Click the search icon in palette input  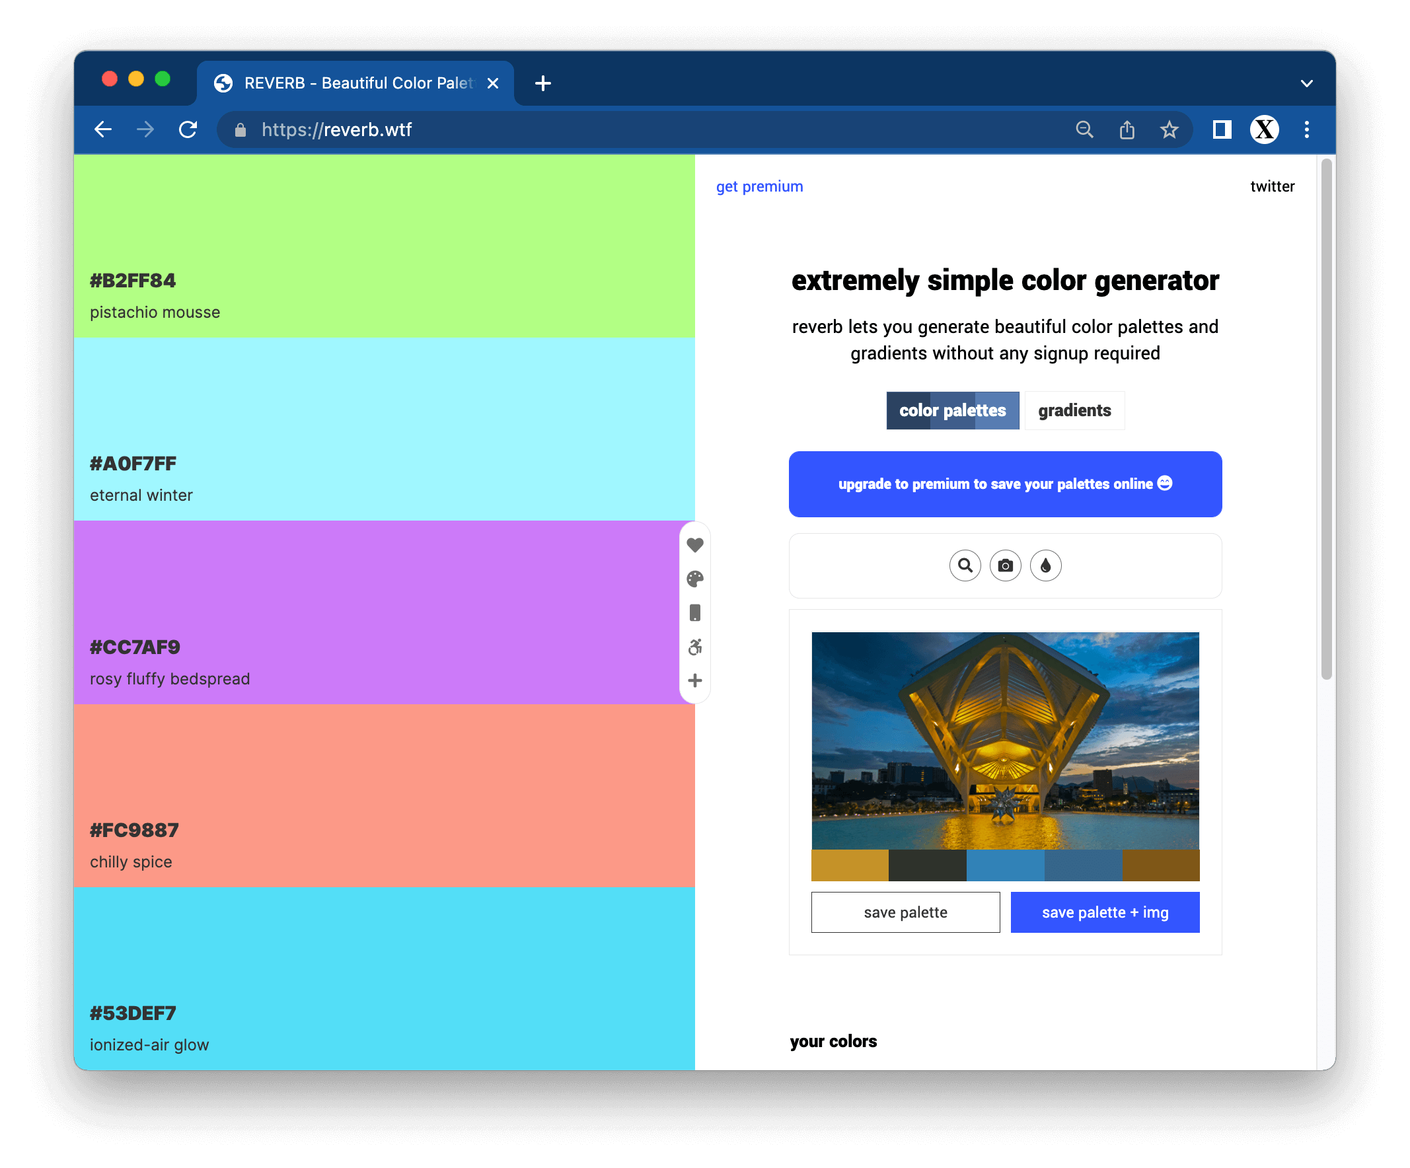coord(965,566)
